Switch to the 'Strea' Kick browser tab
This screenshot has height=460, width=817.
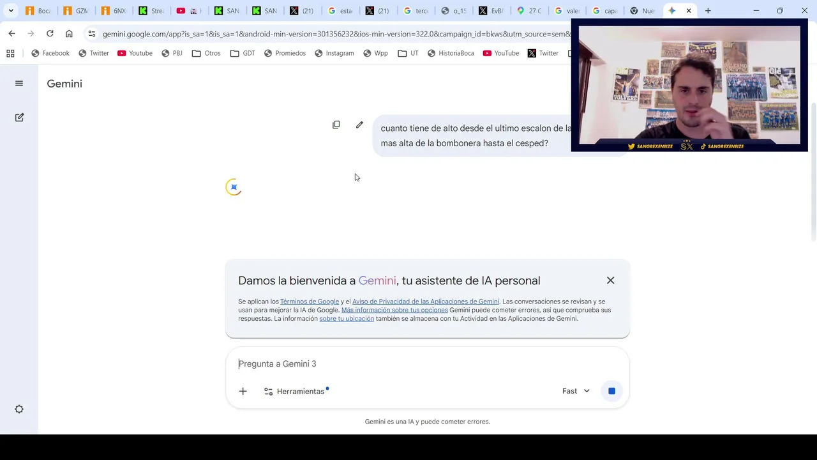coord(151,11)
